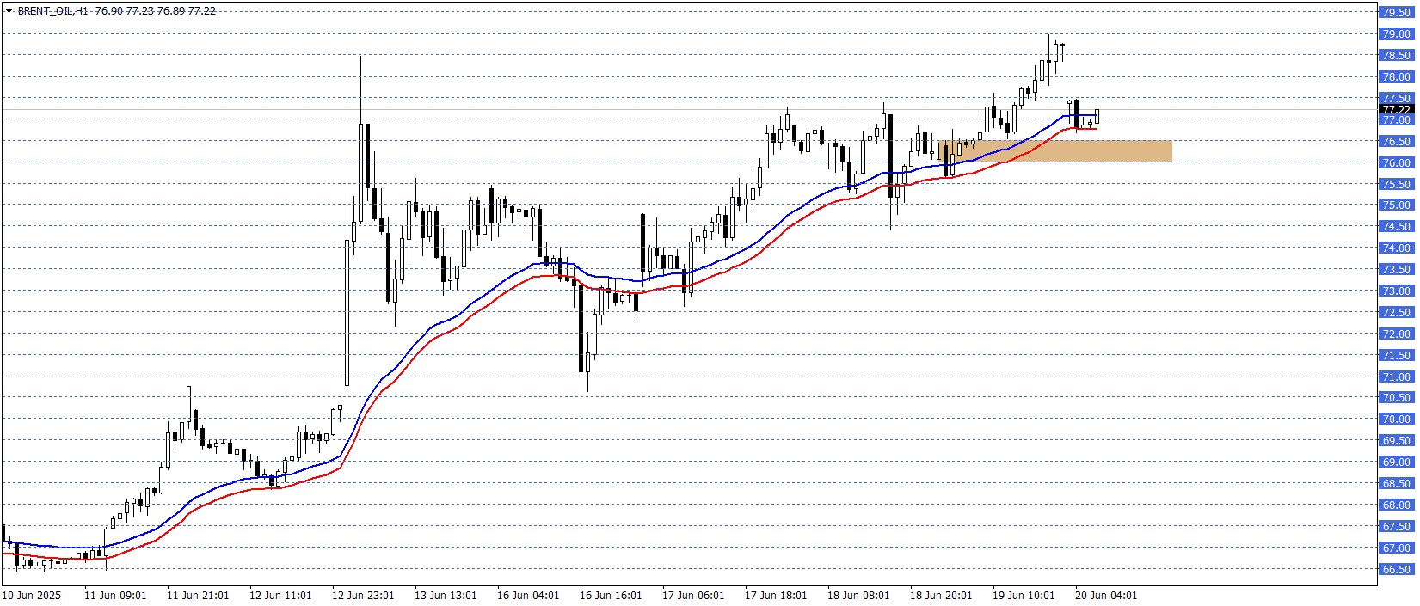Click price scale label 78.50
Viewport: 1420px width, 606px height.
pos(1396,56)
